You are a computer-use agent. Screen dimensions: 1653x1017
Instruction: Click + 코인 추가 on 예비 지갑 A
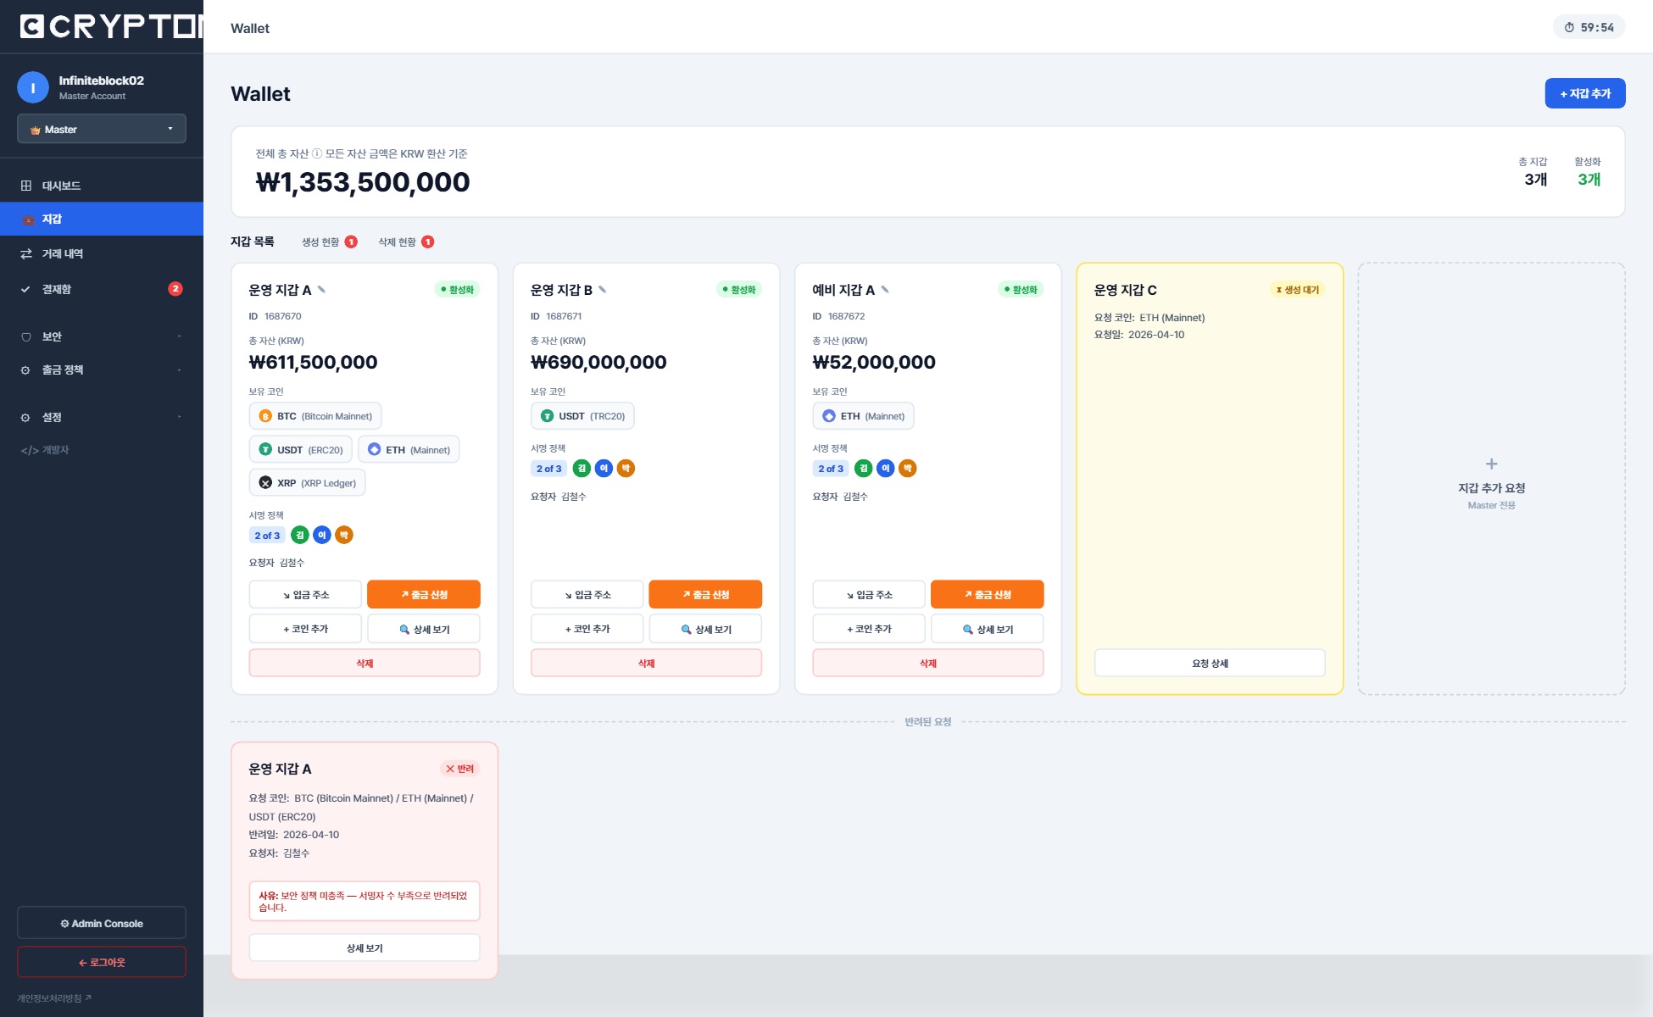click(x=869, y=629)
